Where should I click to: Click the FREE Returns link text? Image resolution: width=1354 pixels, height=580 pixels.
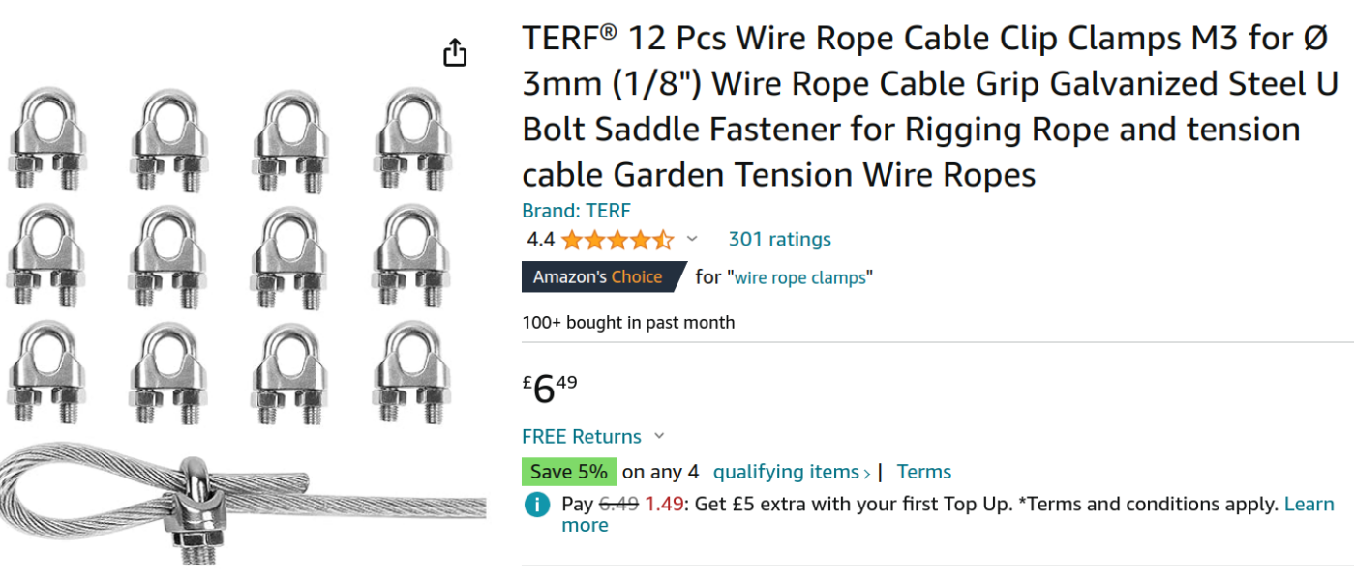[581, 436]
